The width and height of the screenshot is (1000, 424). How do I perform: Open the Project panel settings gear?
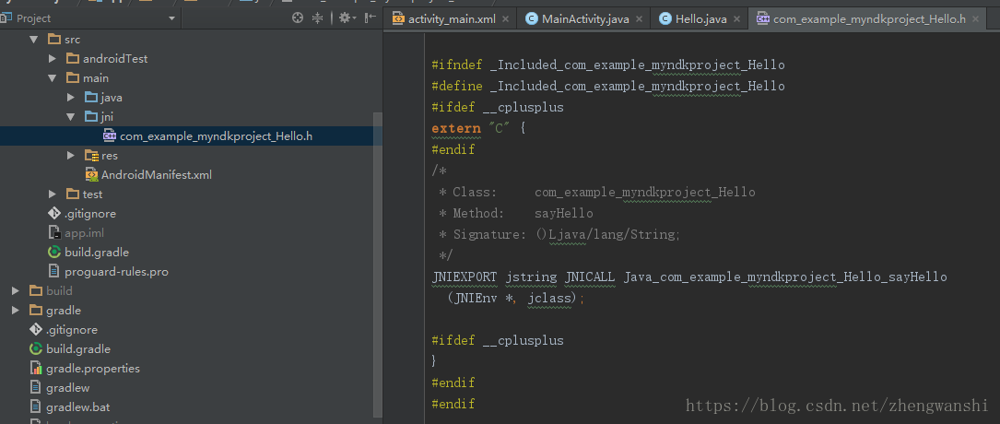tap(345, 18)
